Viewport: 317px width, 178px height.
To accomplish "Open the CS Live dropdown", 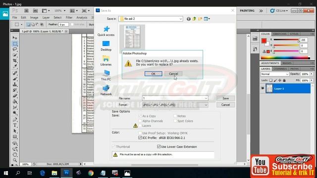I will click(279, 10).
